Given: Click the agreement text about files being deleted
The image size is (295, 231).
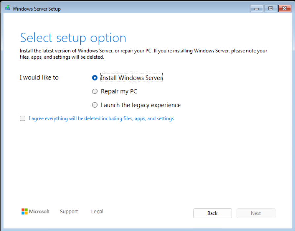Looking at the screenshot, I should (x=101, y=118).
